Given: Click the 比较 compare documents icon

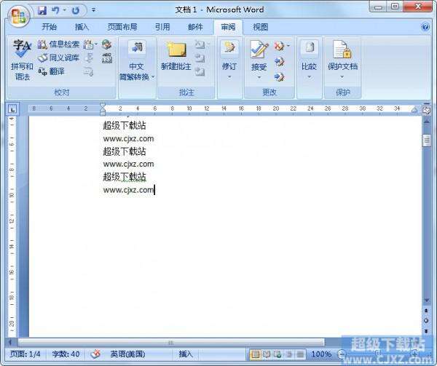Looking at the screenshot, I should pos(310,48).
